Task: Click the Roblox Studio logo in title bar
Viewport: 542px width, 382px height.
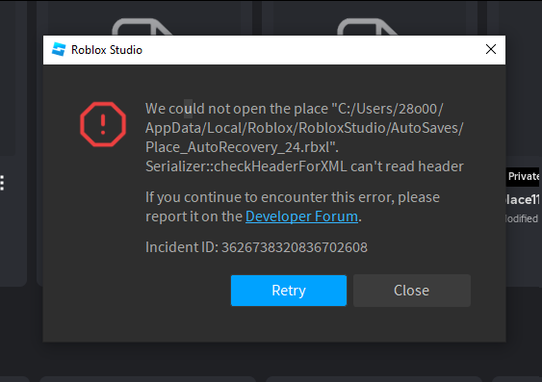Action: [x=59, y=49]
